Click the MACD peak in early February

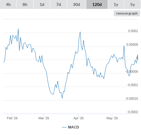click(18, 29)
